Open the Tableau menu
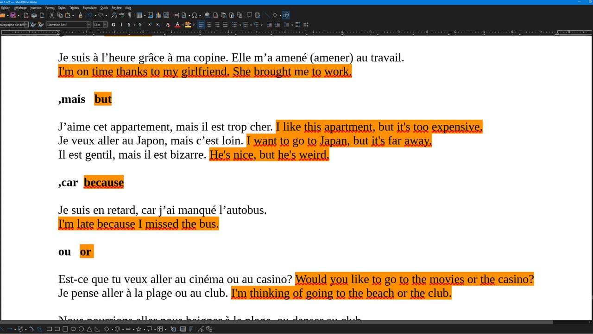The image size is (593, 334). [x=74, y=8]
